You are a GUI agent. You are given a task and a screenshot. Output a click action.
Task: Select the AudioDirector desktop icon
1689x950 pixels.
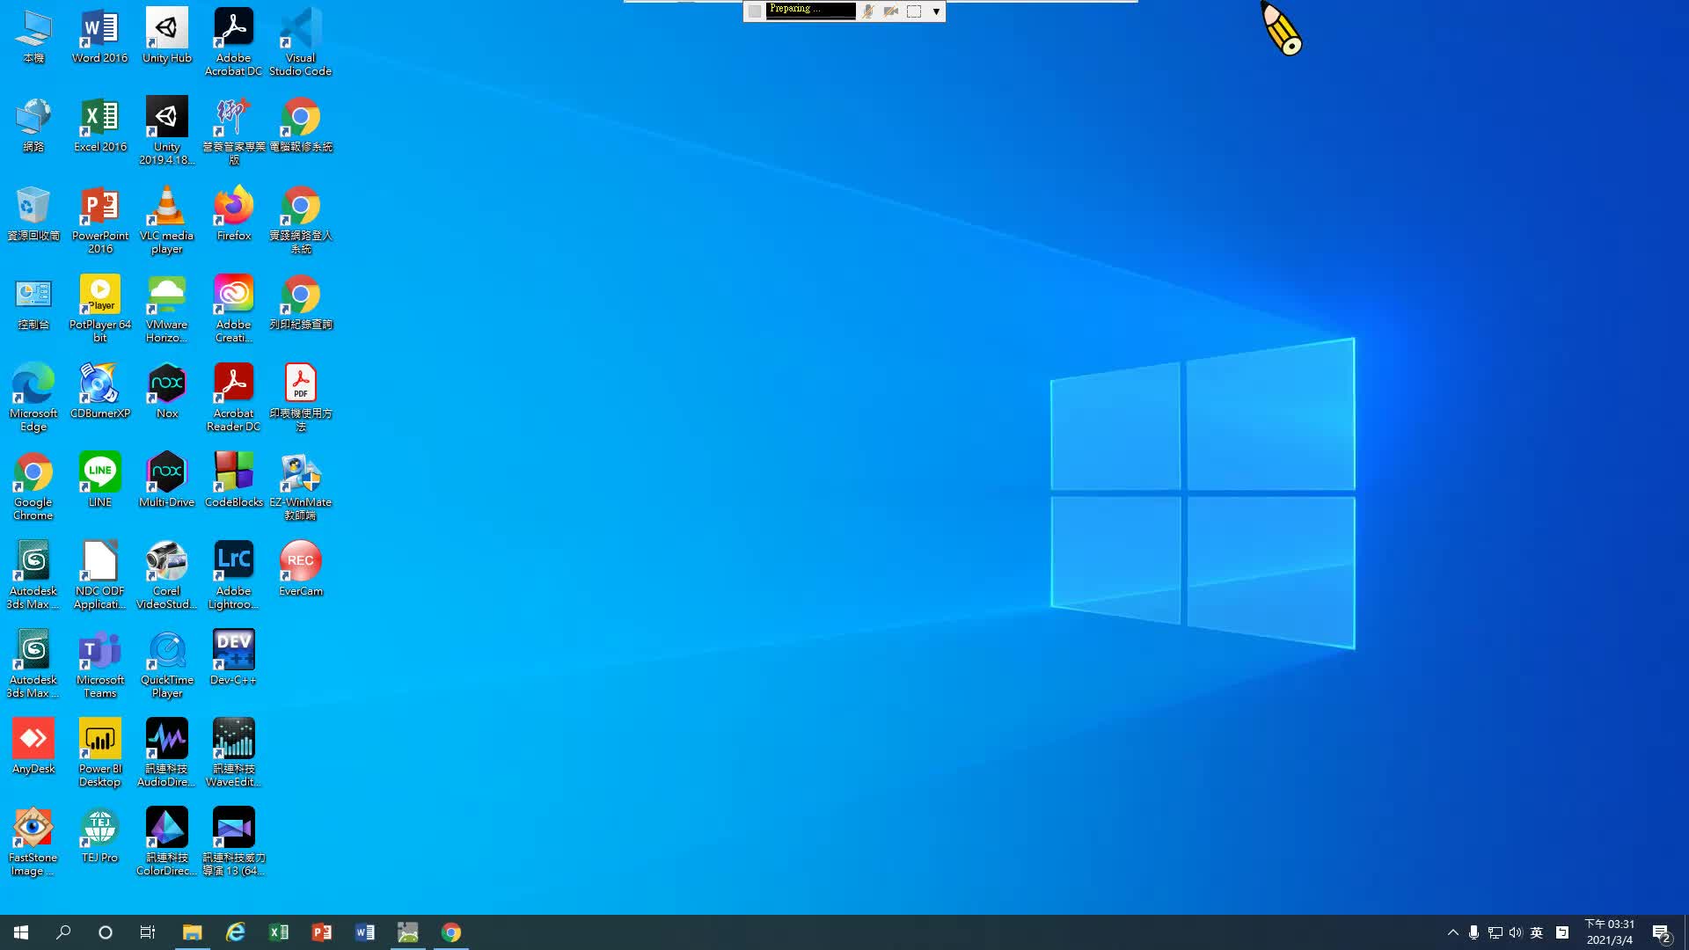[166, 753]
